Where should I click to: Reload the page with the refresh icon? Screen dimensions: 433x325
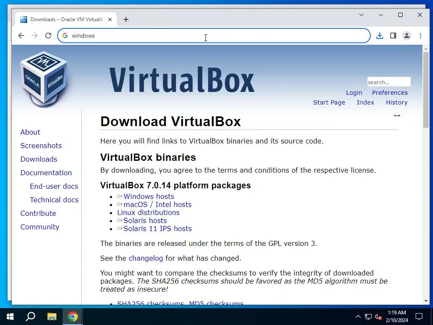click(48, 36)
